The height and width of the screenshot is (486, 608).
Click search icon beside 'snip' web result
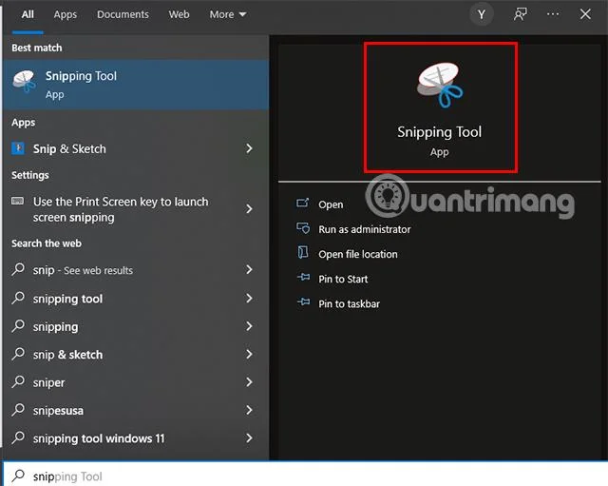pos(18,269)
